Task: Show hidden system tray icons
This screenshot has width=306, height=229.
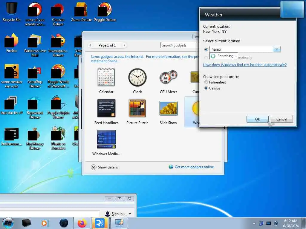Action: (254, 223)
